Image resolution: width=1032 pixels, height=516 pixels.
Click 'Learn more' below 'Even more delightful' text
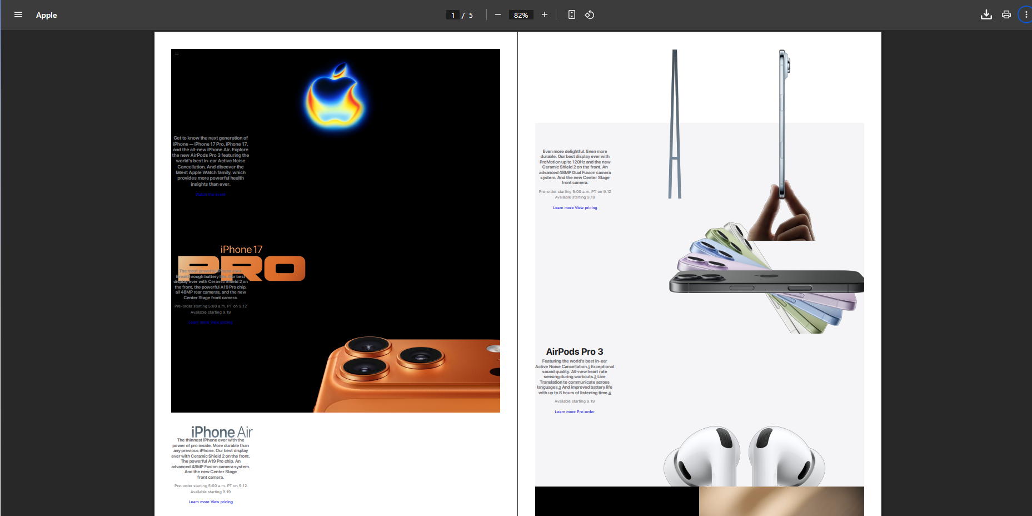point(563,208)
